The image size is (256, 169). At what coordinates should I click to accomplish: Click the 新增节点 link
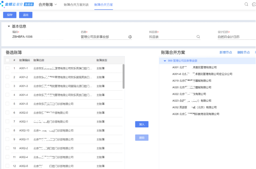pyautogui.click(x=226, y=52)
